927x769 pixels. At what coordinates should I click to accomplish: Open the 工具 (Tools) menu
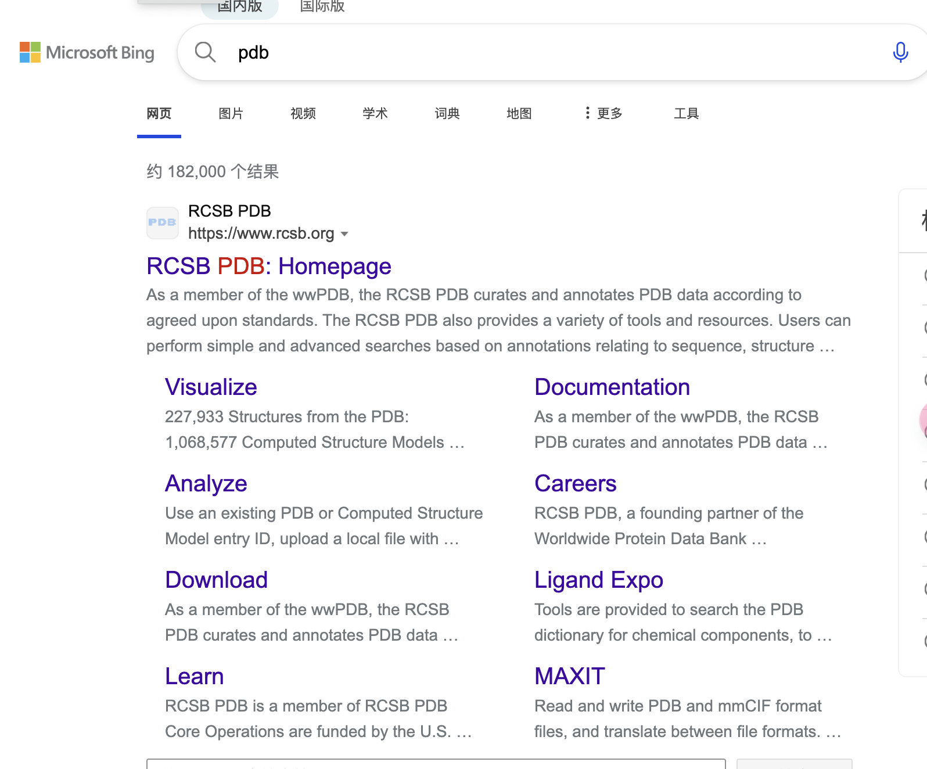pos(686,113)
